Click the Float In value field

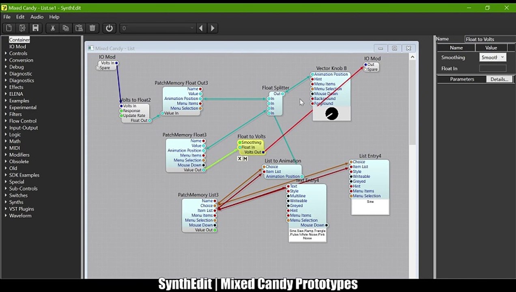492,69
